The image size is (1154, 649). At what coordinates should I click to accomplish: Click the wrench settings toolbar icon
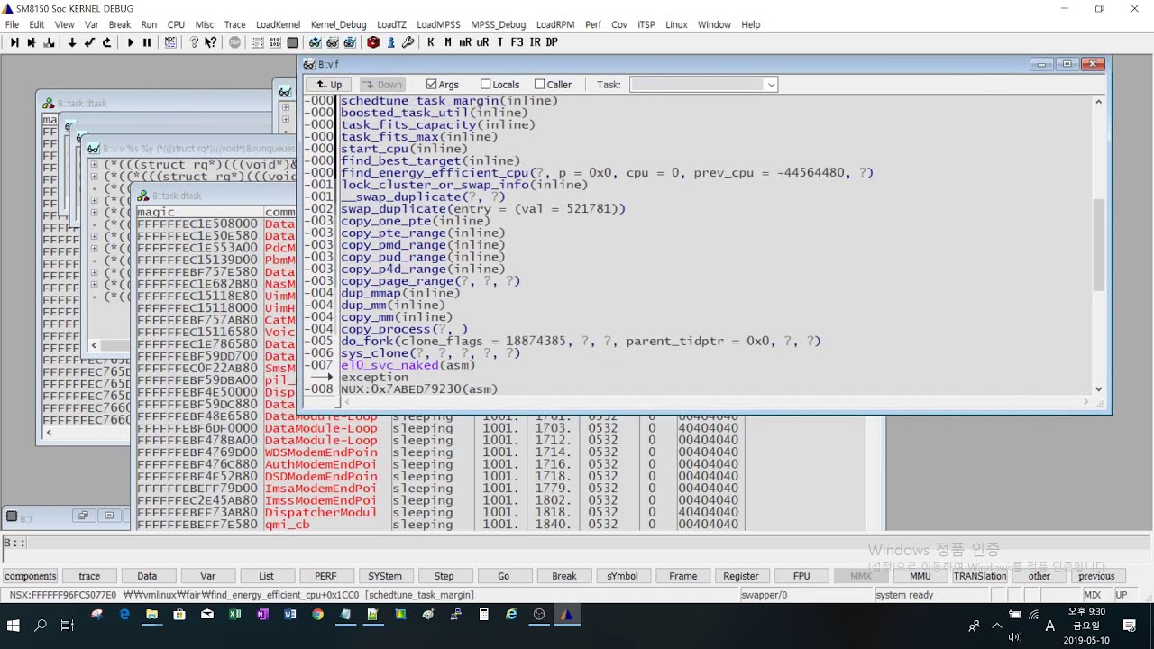[x=408, y=42]
